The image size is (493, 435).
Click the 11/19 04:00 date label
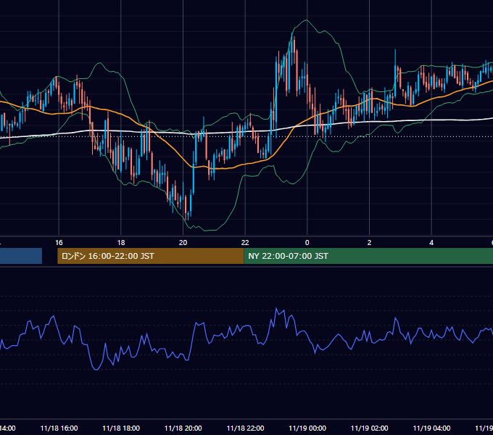[431, 428]
